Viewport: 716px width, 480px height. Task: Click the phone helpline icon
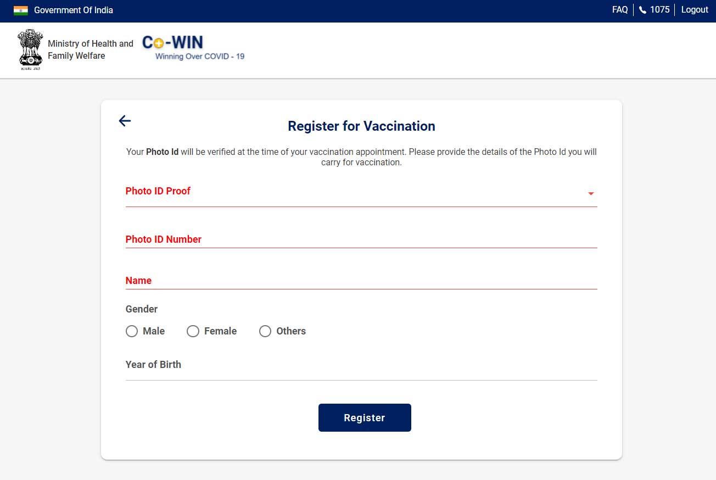pyautogui.click(x=643, y=10)
